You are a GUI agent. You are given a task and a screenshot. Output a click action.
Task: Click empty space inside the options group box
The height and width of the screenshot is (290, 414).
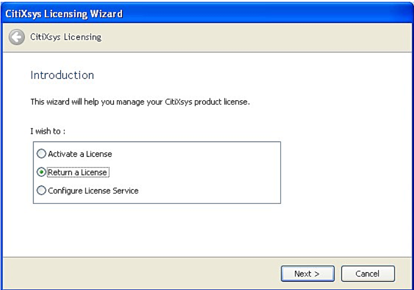click(x=211, y=172)
